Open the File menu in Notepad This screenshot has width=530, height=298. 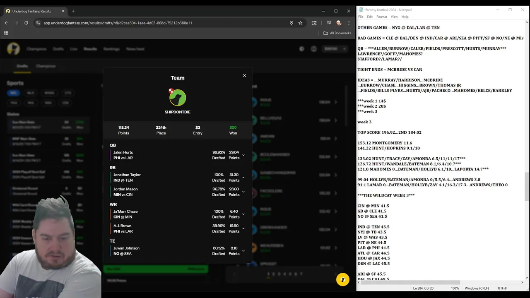click(x=361, y=17)
